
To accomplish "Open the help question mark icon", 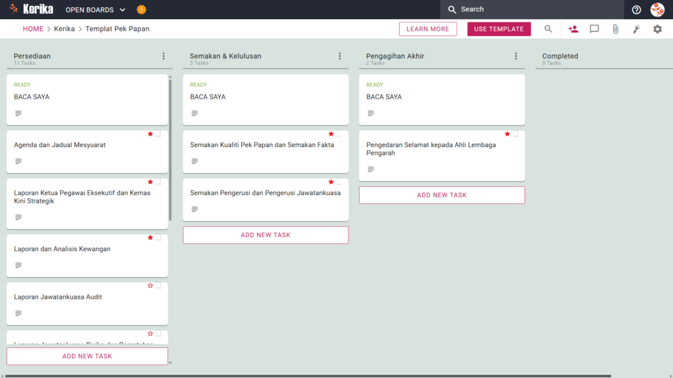I will [x=636, y=9].
